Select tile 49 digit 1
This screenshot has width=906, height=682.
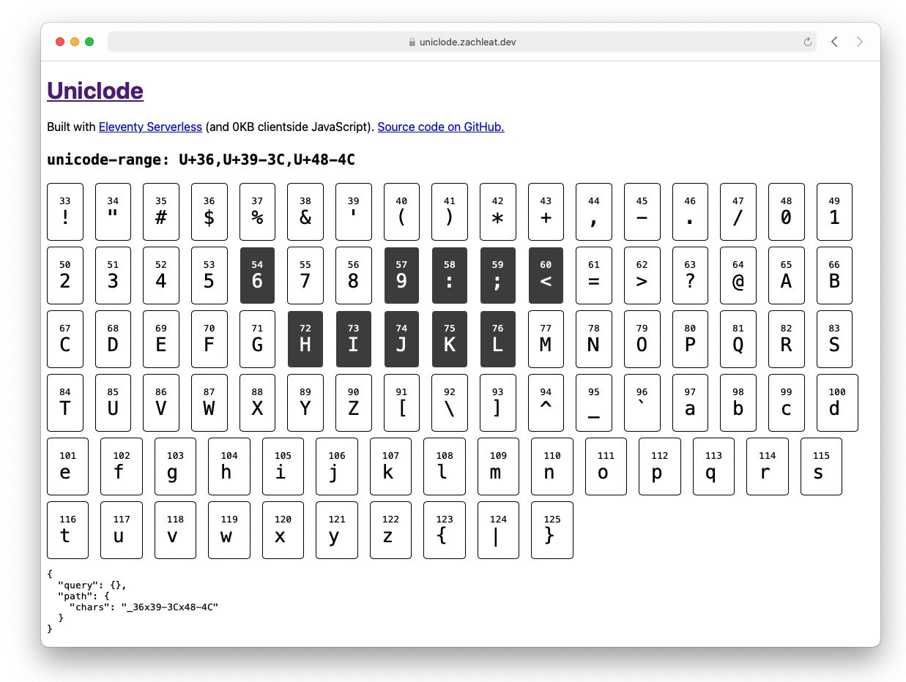tap(834, 211)
